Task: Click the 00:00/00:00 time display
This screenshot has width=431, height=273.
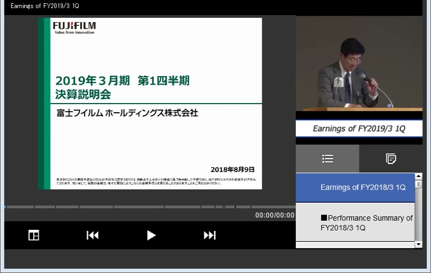Action: coord(275,215)
